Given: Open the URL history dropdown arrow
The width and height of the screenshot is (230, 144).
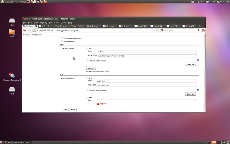Looking at the screenshot, I should (x=155, y=30).
